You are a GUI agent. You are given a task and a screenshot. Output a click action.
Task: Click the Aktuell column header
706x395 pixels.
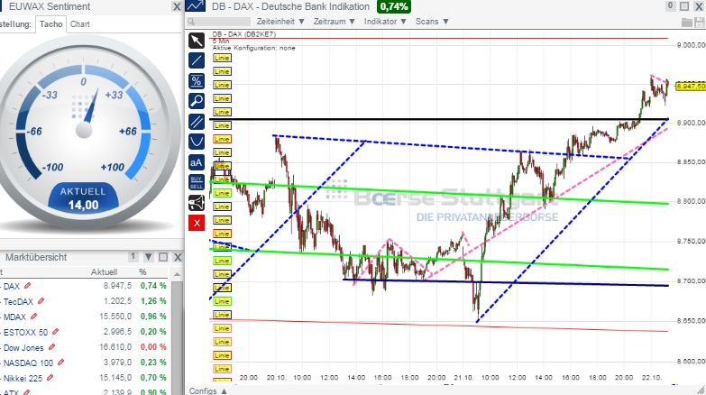(104, 272)
